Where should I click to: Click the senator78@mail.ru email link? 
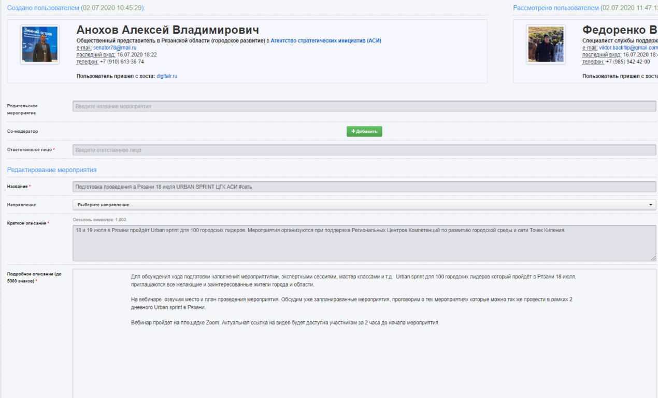click(x=115, y=48)
